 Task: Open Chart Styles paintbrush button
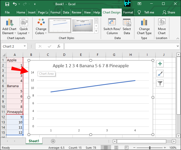pos(160,73)
